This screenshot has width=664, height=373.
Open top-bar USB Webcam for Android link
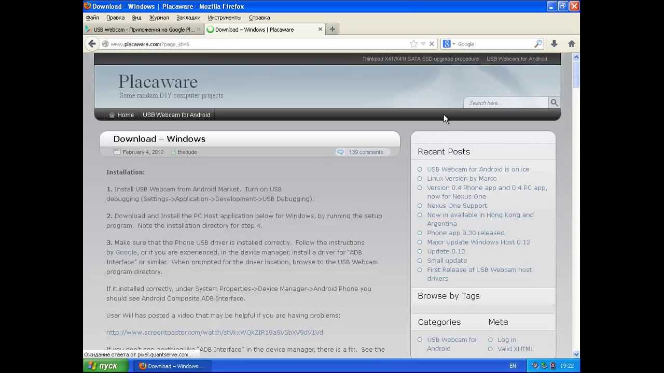[517, 59]
